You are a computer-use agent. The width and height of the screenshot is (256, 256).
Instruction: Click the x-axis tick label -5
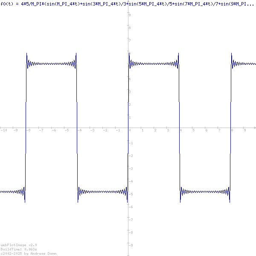(67, 130)
